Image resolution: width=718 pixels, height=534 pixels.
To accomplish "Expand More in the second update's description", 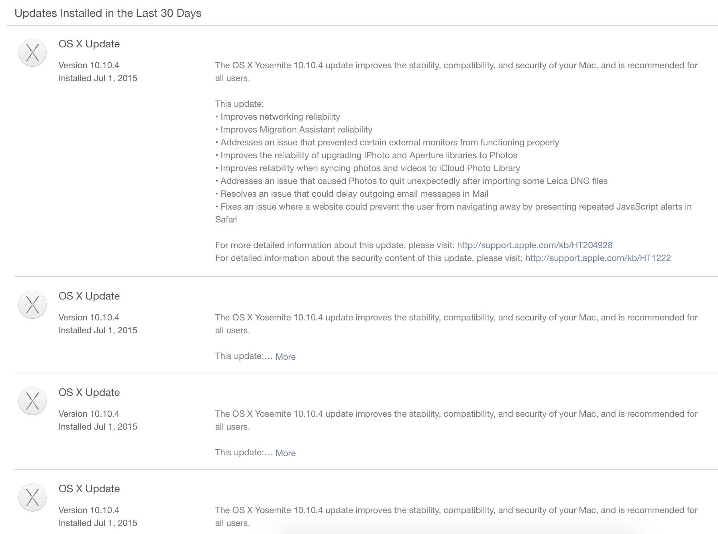I will [285, 357].
